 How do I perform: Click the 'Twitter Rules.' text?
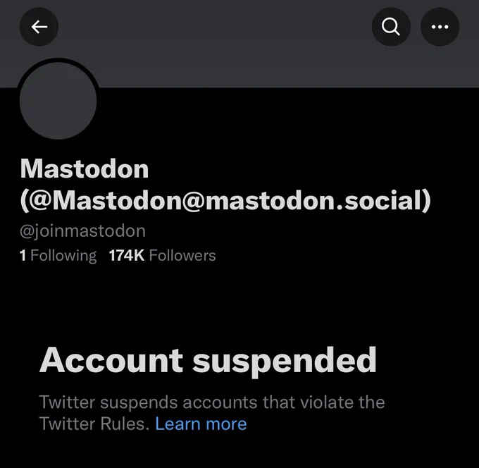click(x=94, y=424)
